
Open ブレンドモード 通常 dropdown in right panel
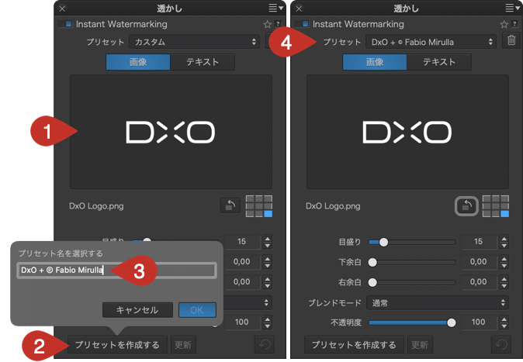tap(438, 302)
